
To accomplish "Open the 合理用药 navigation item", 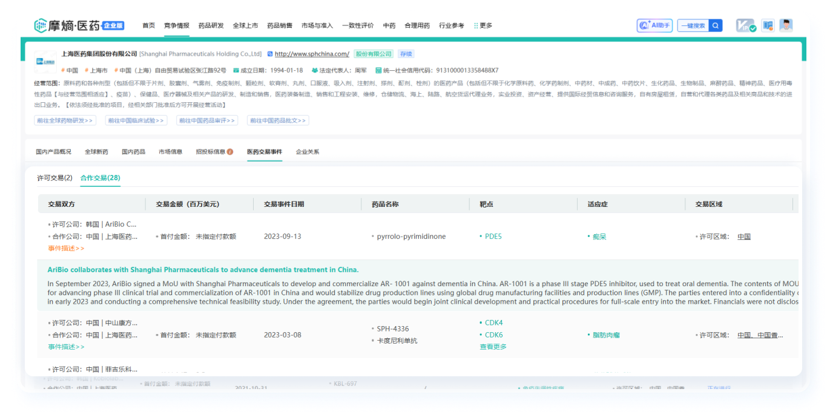I will coord(417,25).
